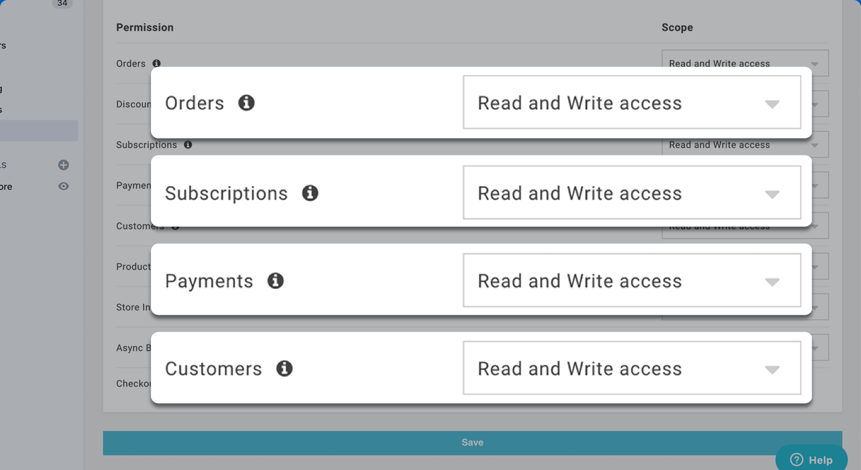The image size is (861, 470).
Task: Open the scope dropdown in enlarged Subscriptions card
Action: (632, 193)
